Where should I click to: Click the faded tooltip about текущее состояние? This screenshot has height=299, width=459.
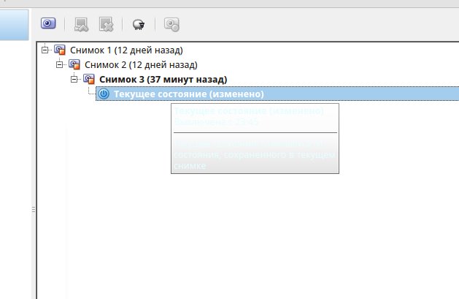[255, 138]
